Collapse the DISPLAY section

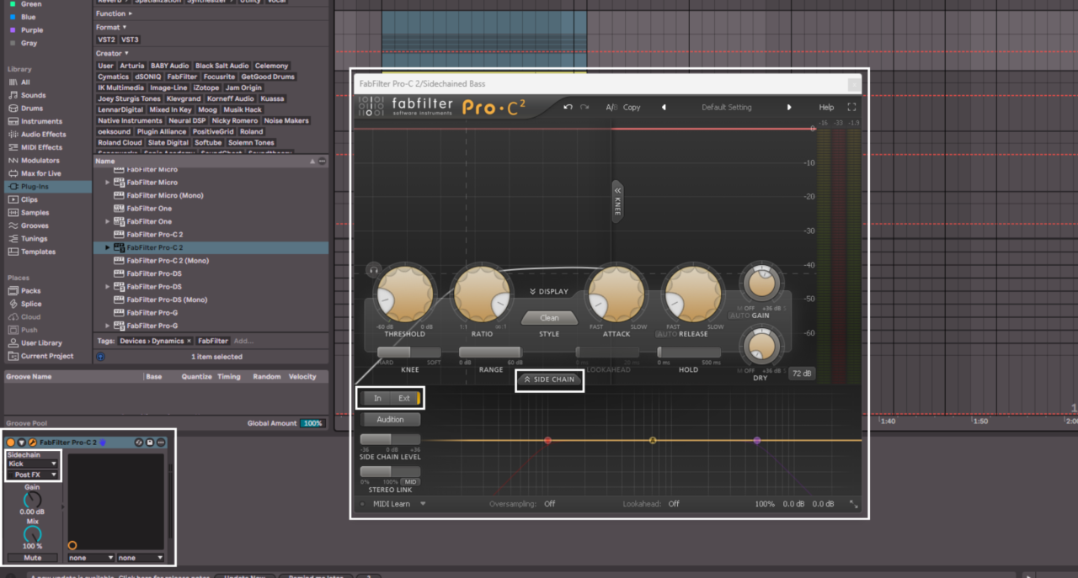[x=549, y=292]
